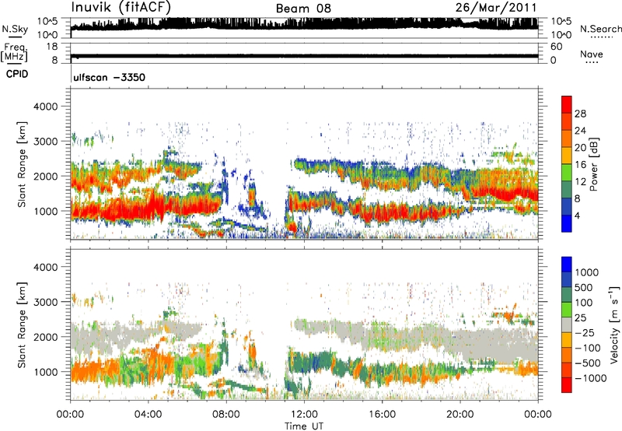Click the '60' right axis value
Viewport: 622px width, 431px height.
click(556, 47)
